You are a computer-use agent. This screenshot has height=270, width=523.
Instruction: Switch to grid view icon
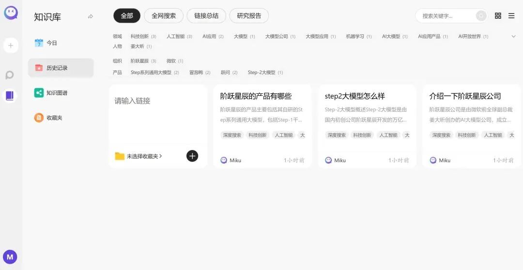coord(498,15)
